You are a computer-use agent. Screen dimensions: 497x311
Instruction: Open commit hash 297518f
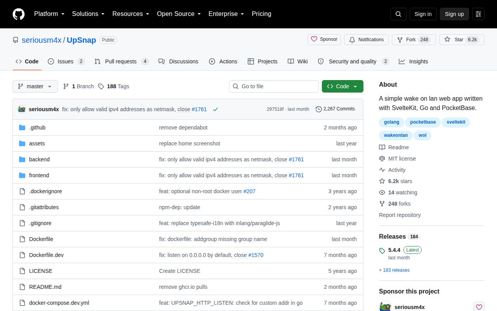(275, 109)
